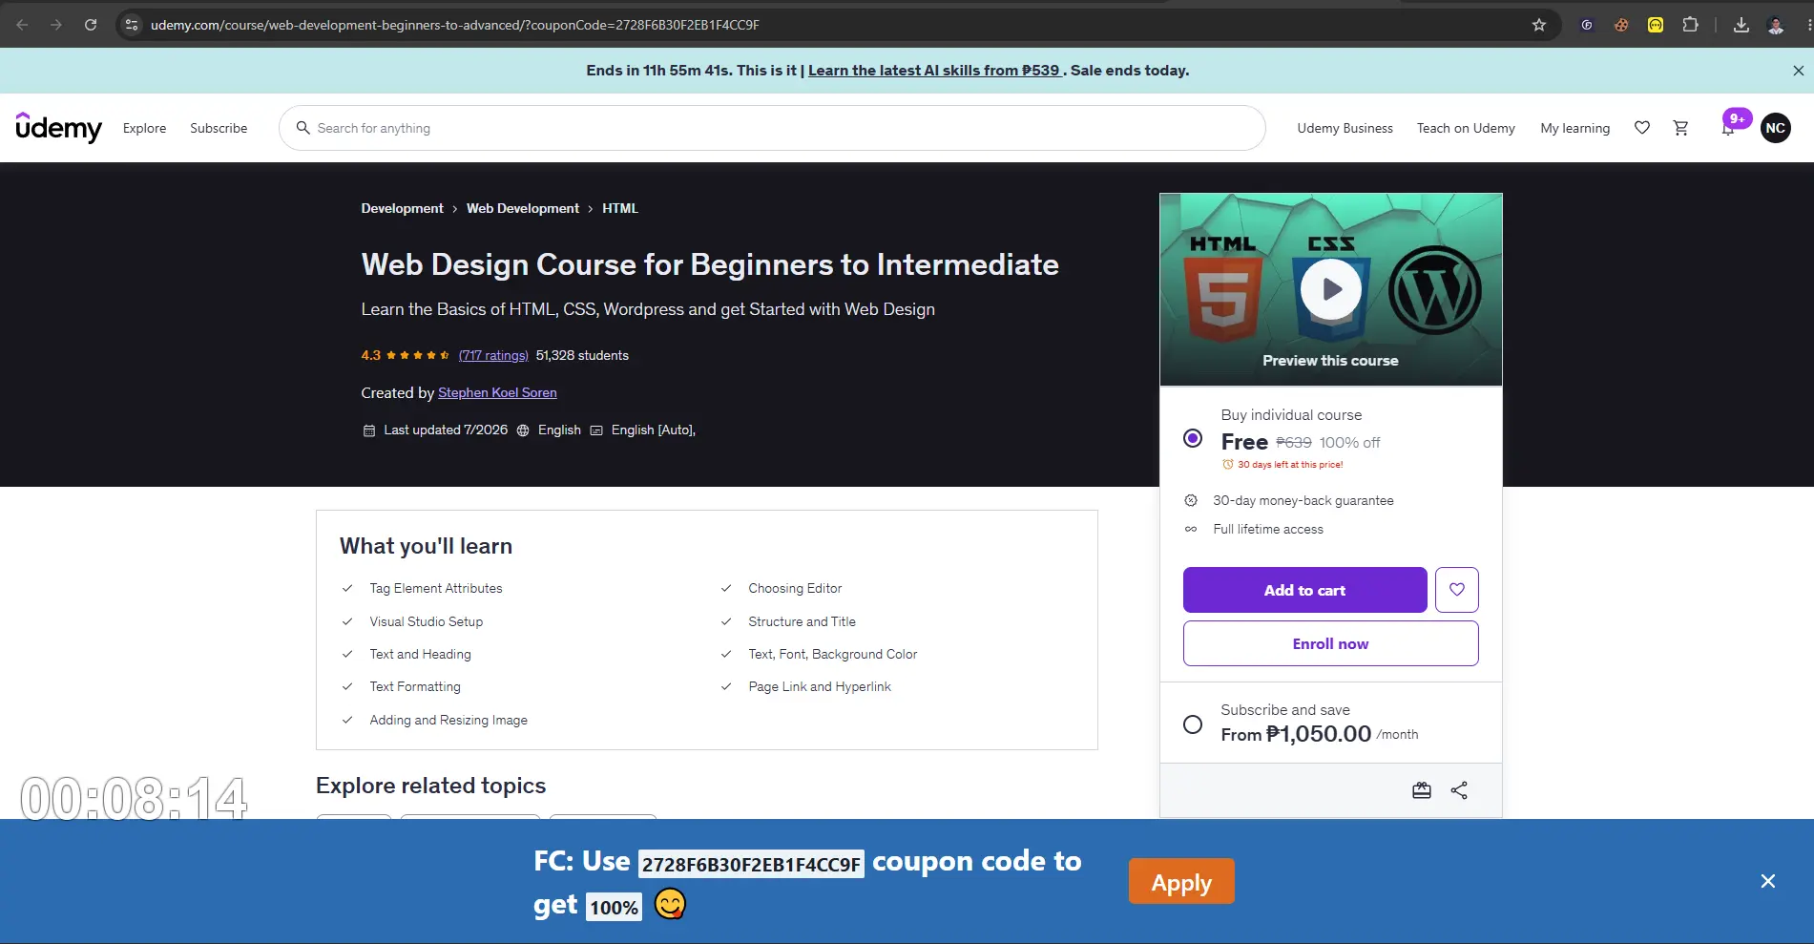
Task: Go to Web Development breadcrumb
Action: (523, 208)
